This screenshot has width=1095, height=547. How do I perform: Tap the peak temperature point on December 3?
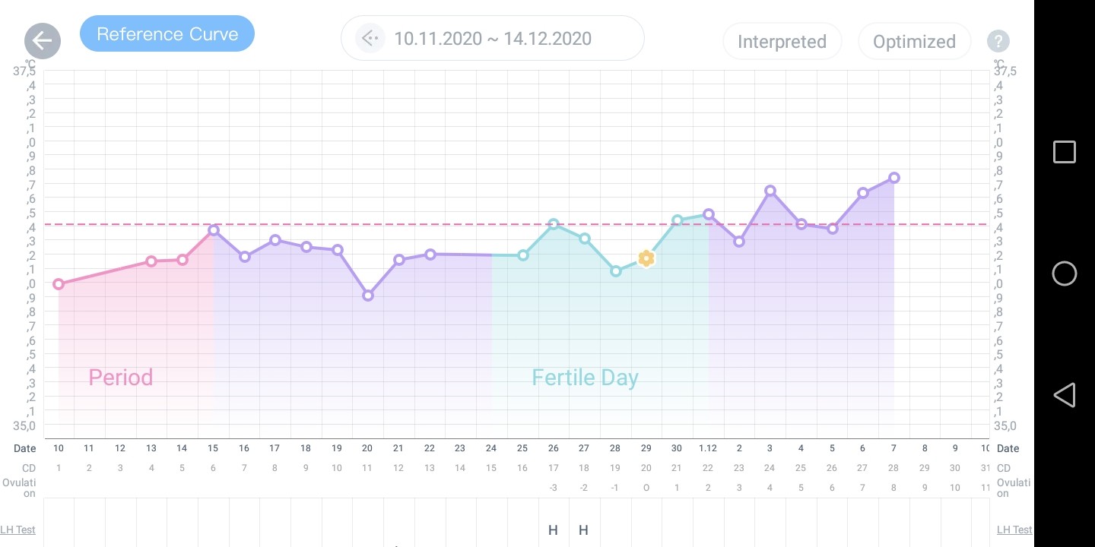tap(770, 191)
